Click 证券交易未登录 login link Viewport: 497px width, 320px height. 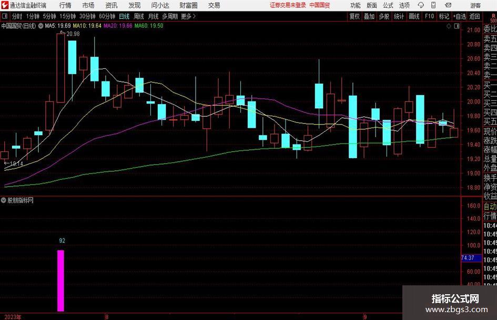(288, 5)
